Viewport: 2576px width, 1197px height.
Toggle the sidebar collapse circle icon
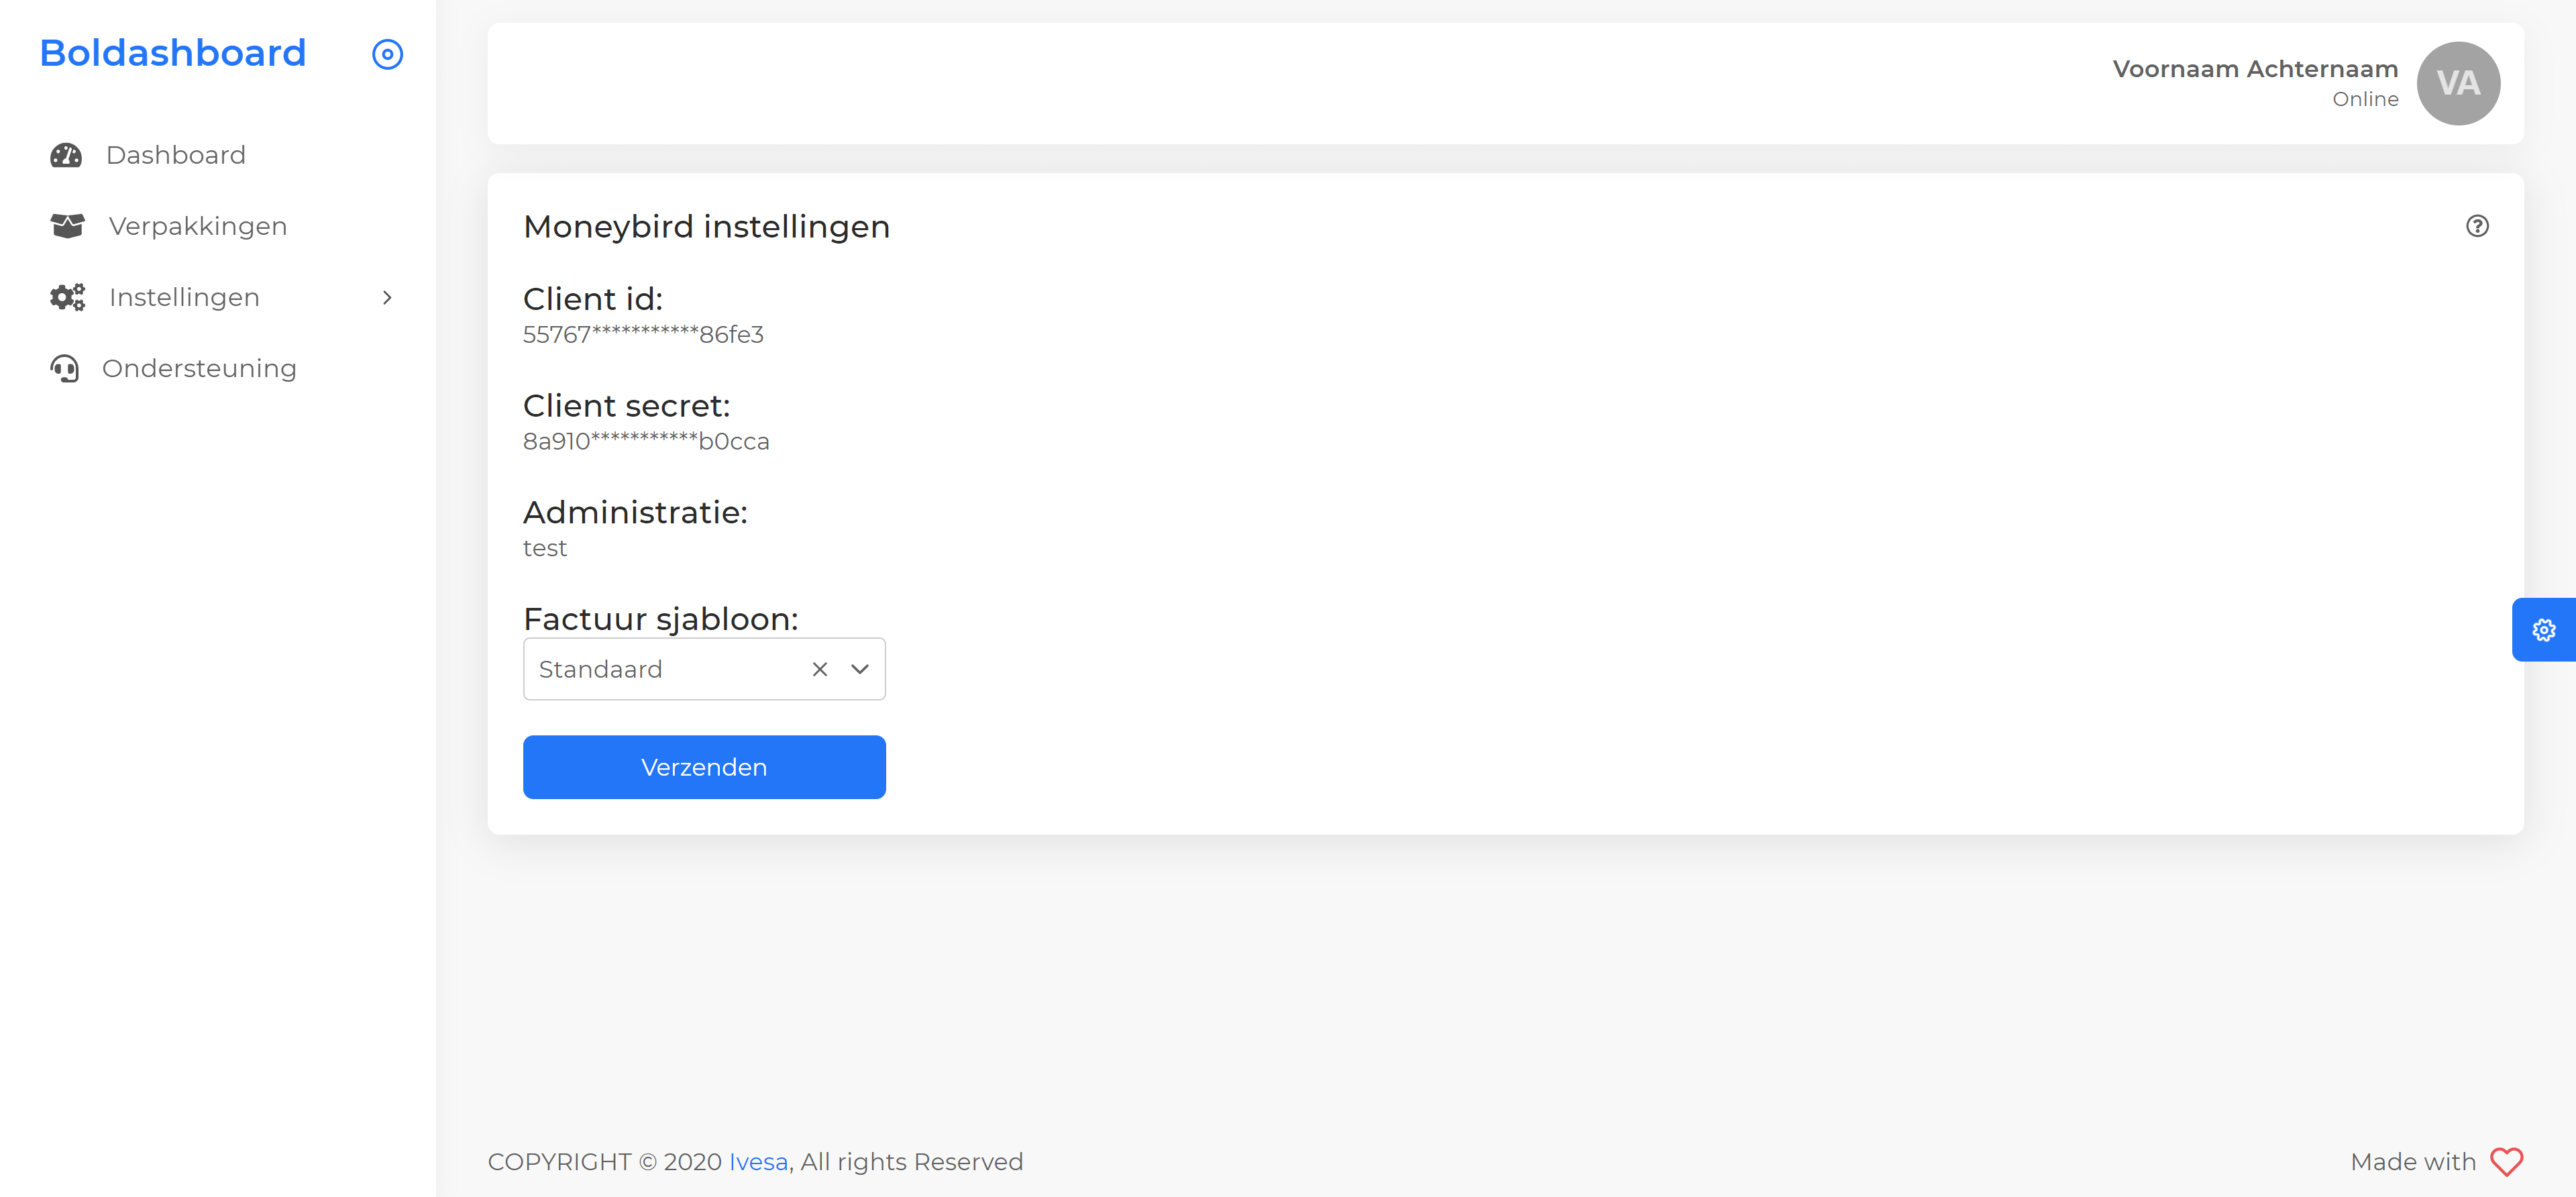coord(387,54)
